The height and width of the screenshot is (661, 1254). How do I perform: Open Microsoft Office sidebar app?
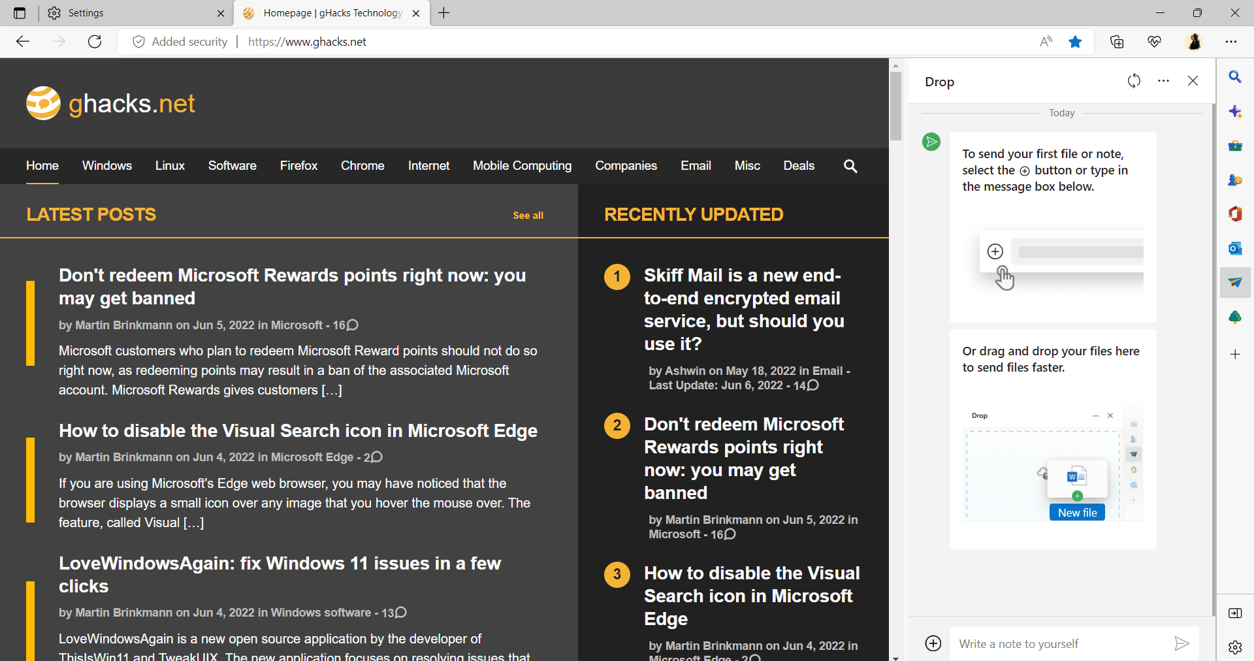pyautogui.click(x=1235, y=214)
